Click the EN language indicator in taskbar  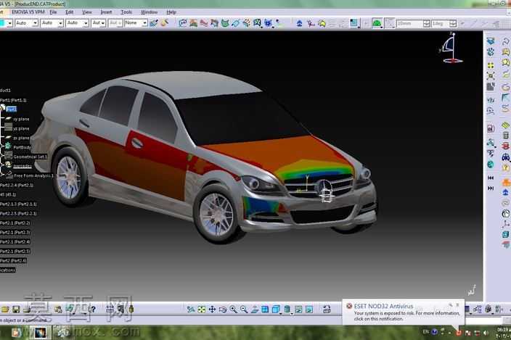click(425, 332)
